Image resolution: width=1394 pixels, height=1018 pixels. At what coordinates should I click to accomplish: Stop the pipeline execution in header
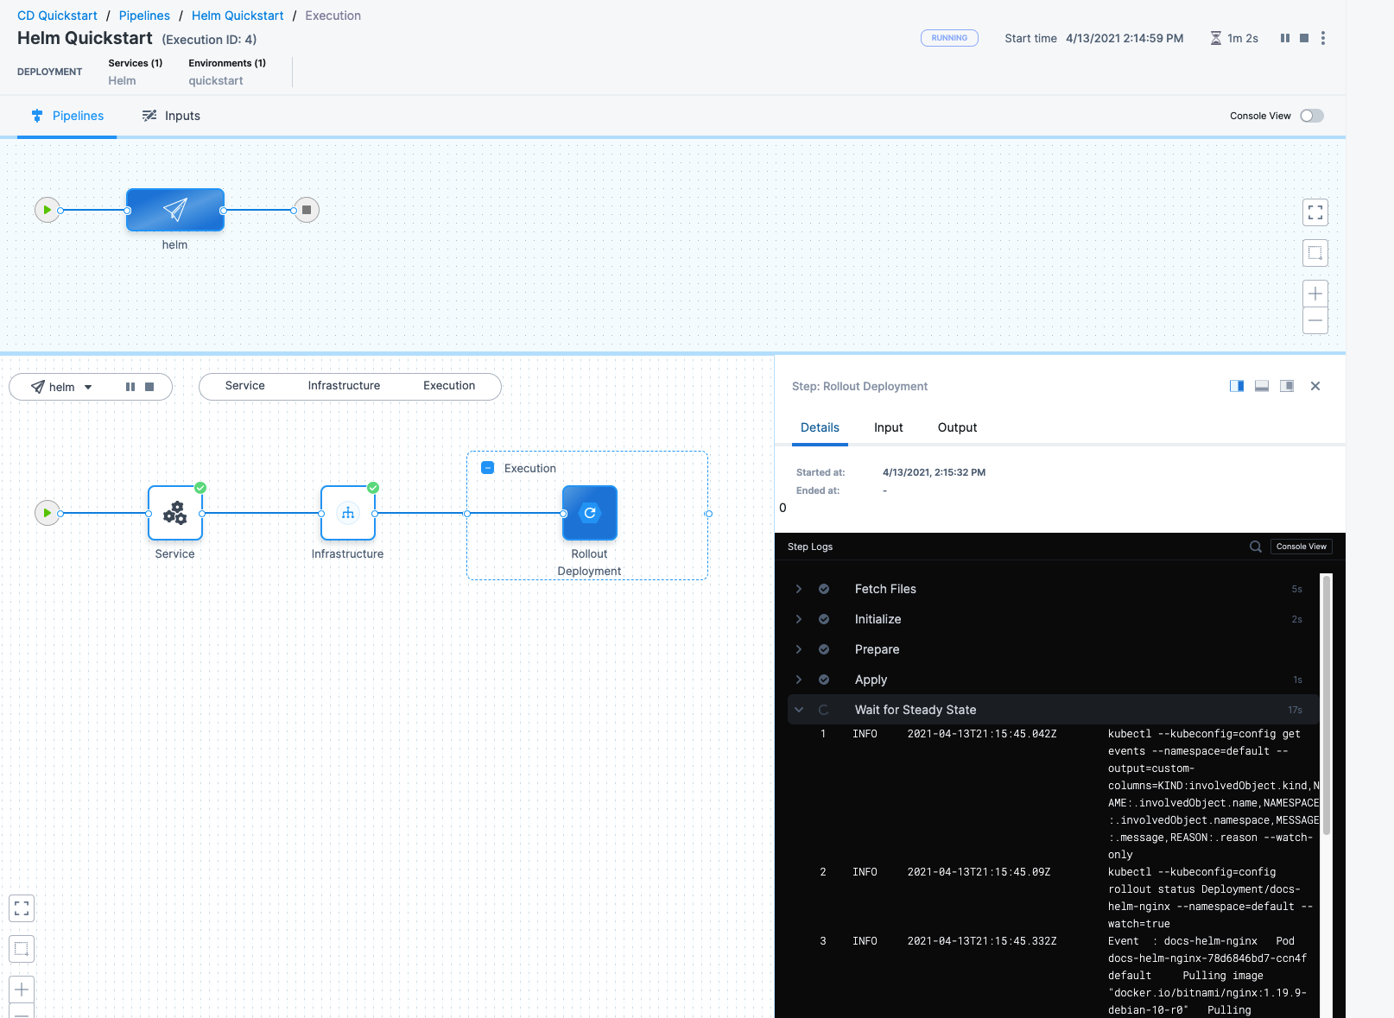click(1304, 38)
